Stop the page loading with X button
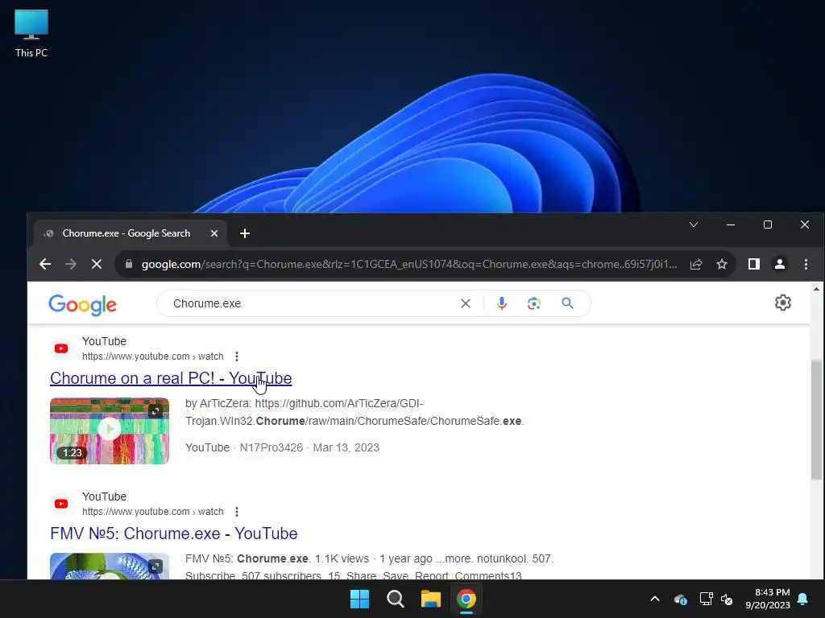This screenshot has width=825, height=618. pos(97,264)
